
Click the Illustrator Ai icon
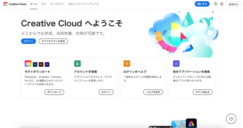41,64
